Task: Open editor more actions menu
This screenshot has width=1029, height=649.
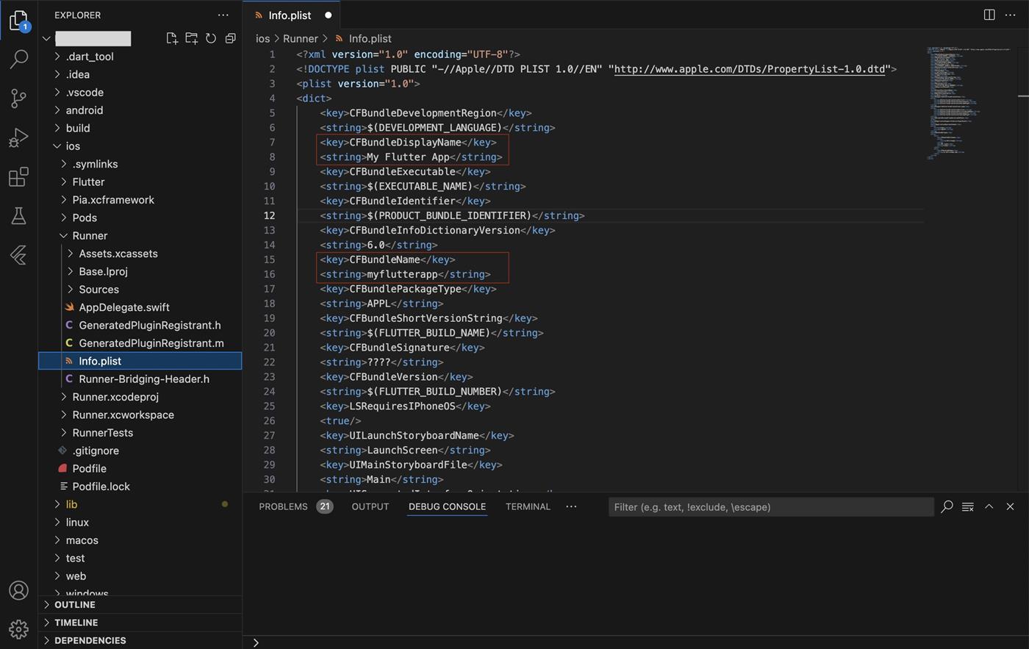Action: coord(1010,15)
